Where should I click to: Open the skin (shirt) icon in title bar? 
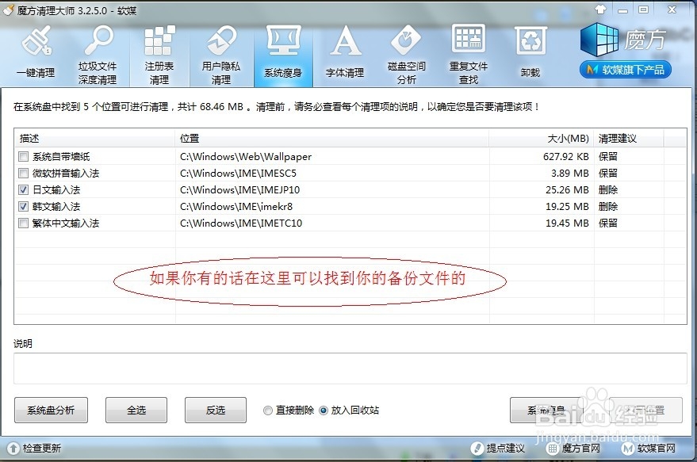pyautogui.click(x=600, y=10)
